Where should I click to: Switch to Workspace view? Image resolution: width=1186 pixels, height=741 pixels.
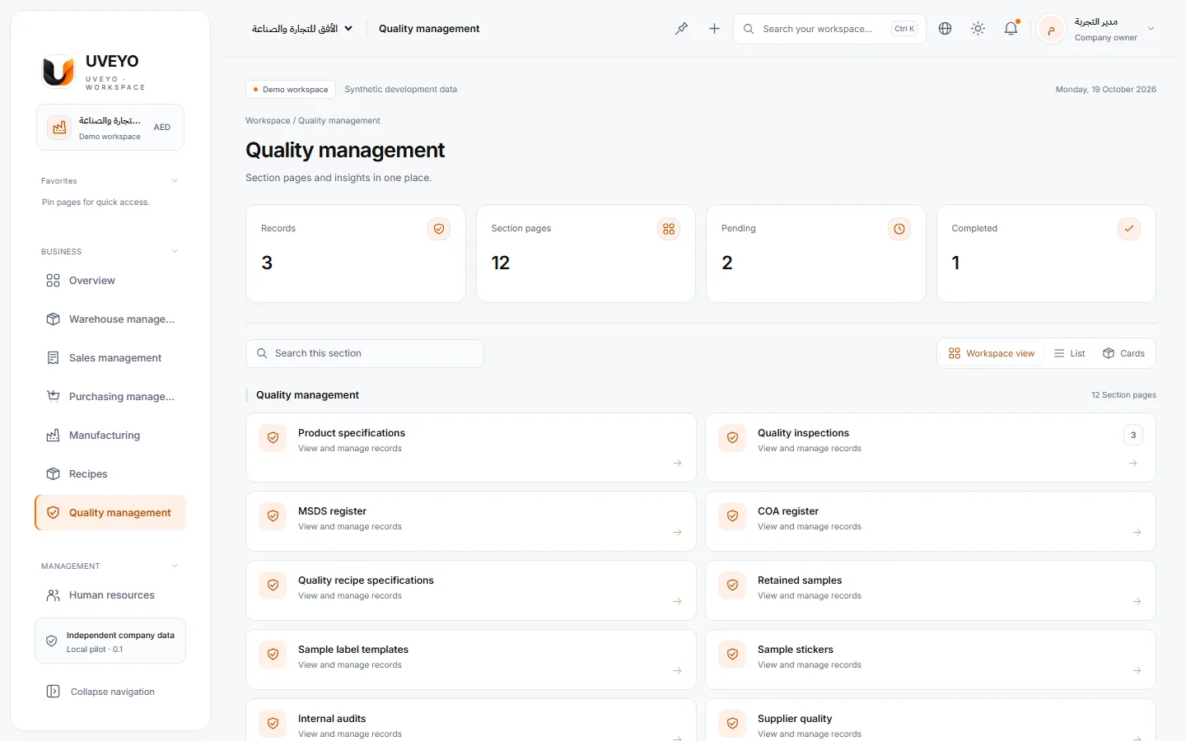click(992, 353)
